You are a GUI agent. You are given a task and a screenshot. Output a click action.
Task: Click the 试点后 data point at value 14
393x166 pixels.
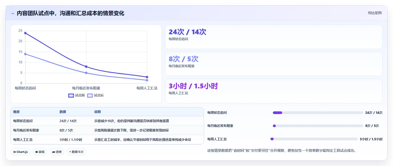coord(25,54)
